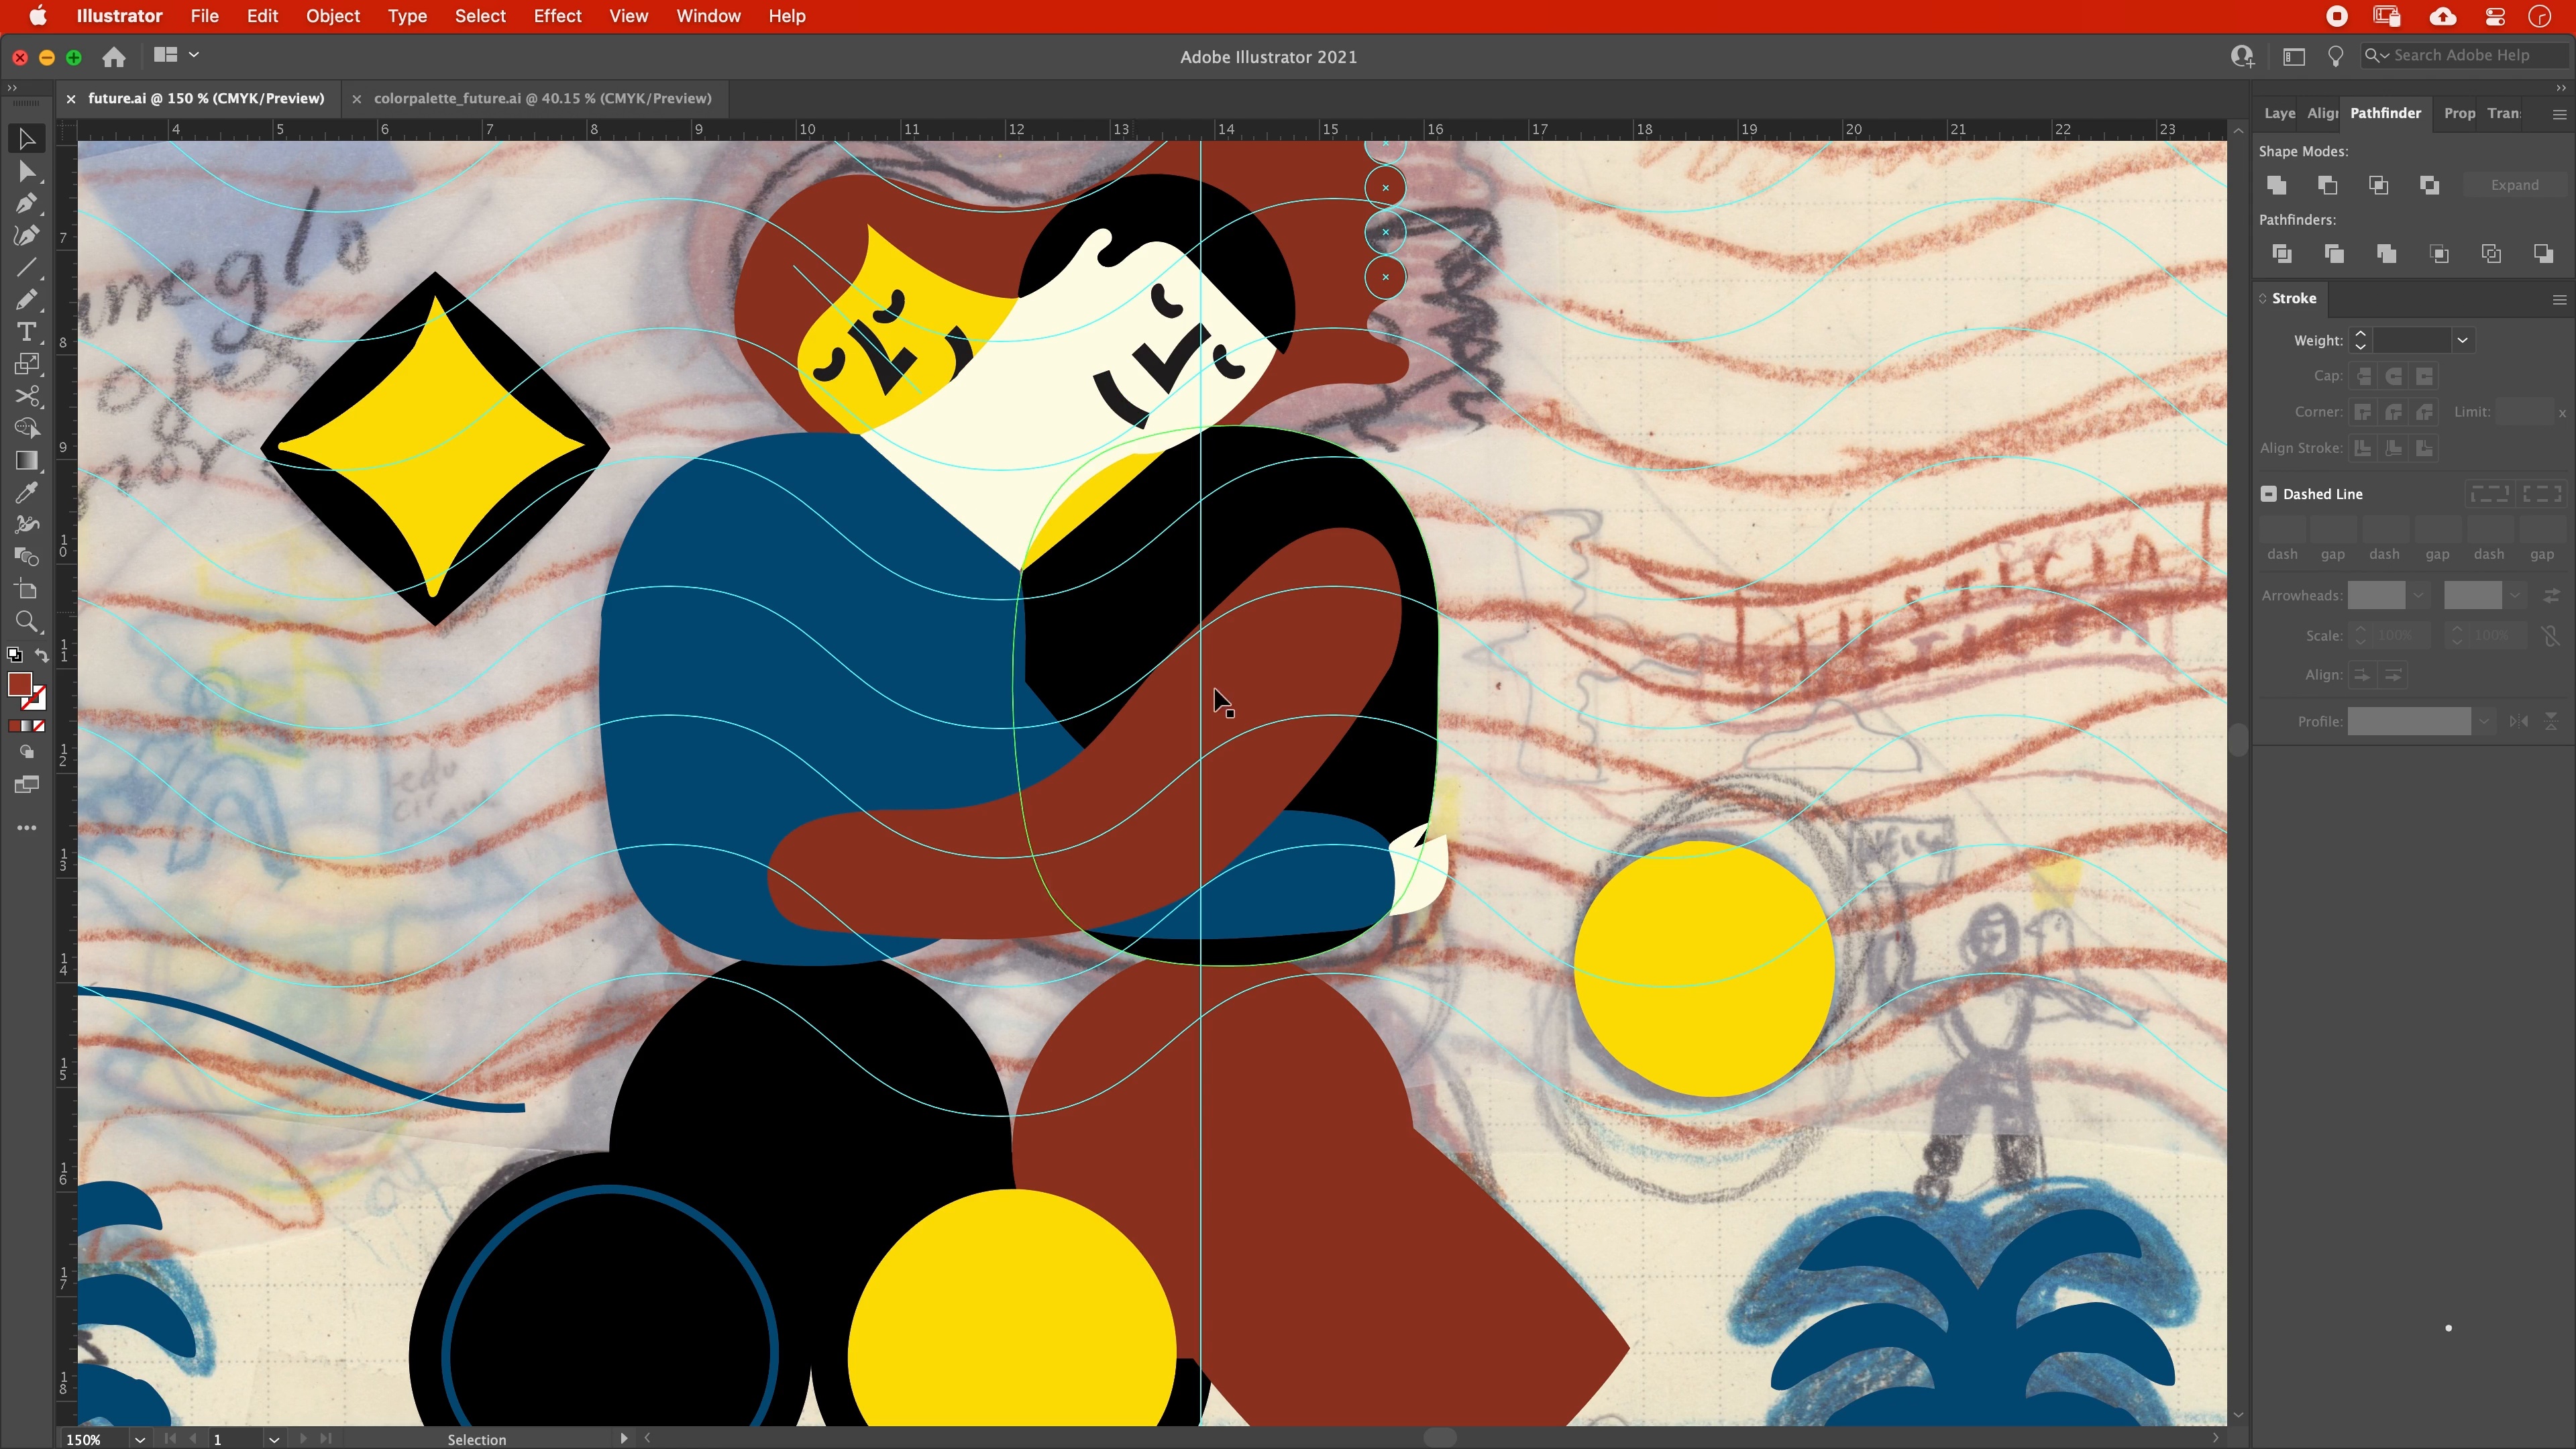2576x1449 pixels.
Task: Select the Pencil tool
Action: [x=27, y=300]
